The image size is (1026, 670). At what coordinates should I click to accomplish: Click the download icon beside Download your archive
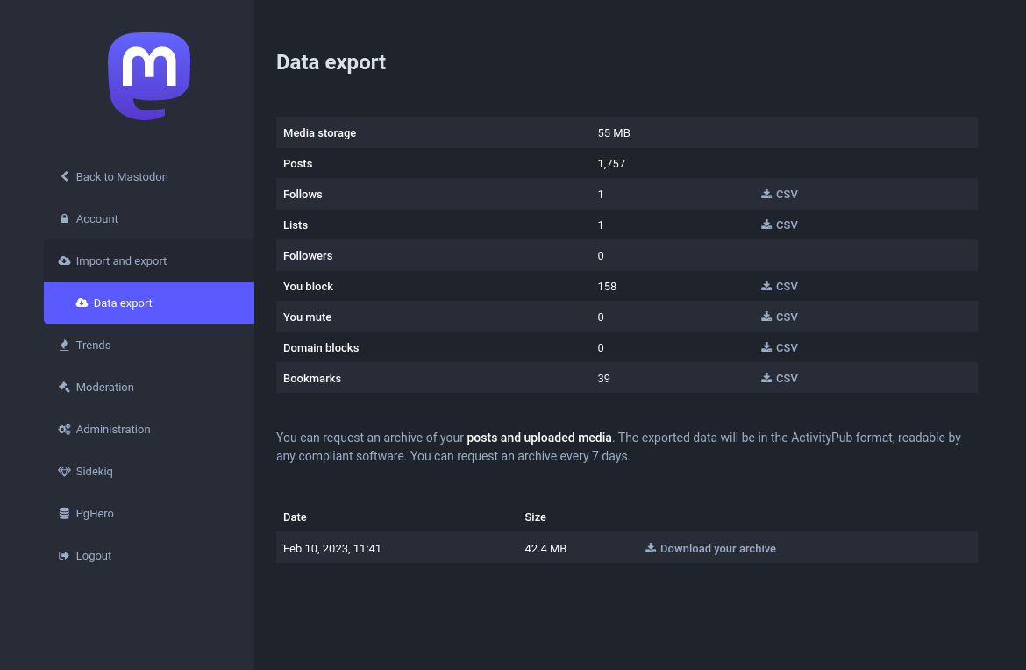tap(651, 547)
